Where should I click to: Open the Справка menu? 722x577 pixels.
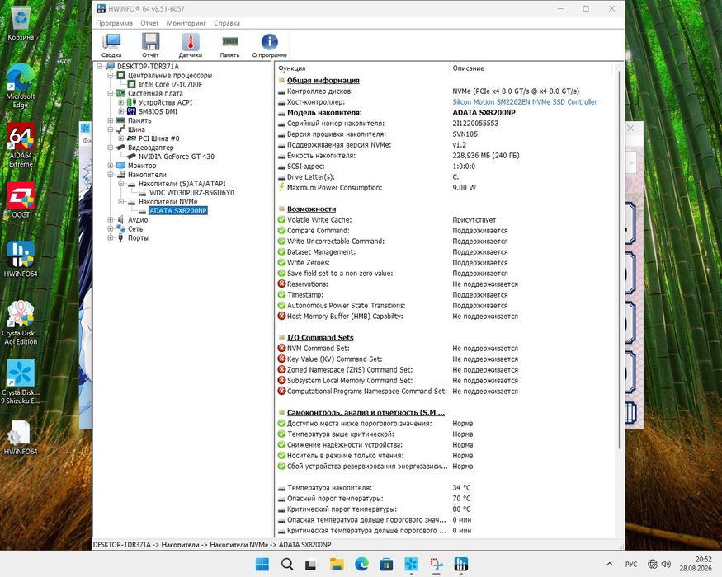(x=227, y=23)
